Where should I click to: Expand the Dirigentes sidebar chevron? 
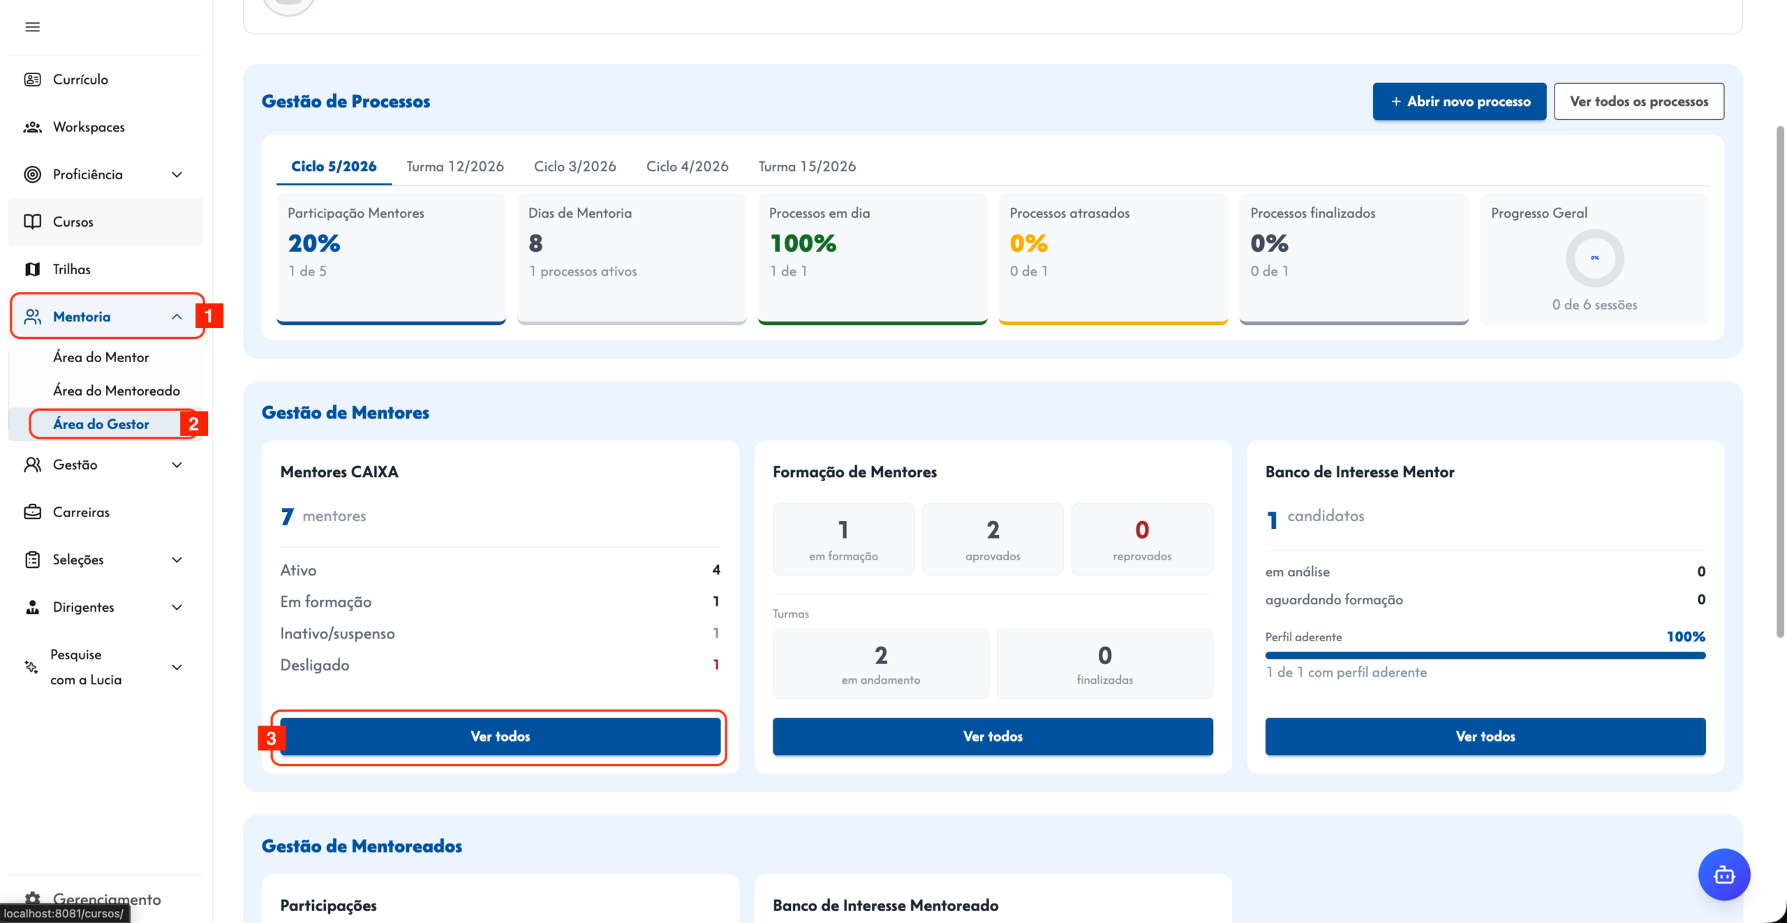(x=177, y=607)
